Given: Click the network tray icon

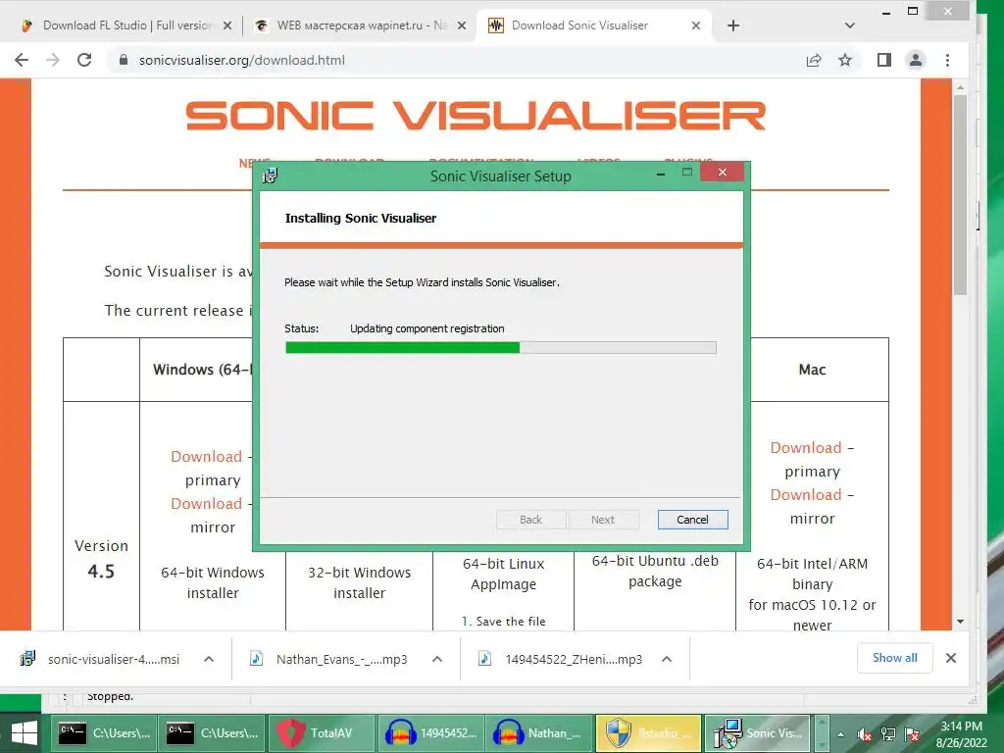Looking at the screenshot, I should tap(887, 734).
